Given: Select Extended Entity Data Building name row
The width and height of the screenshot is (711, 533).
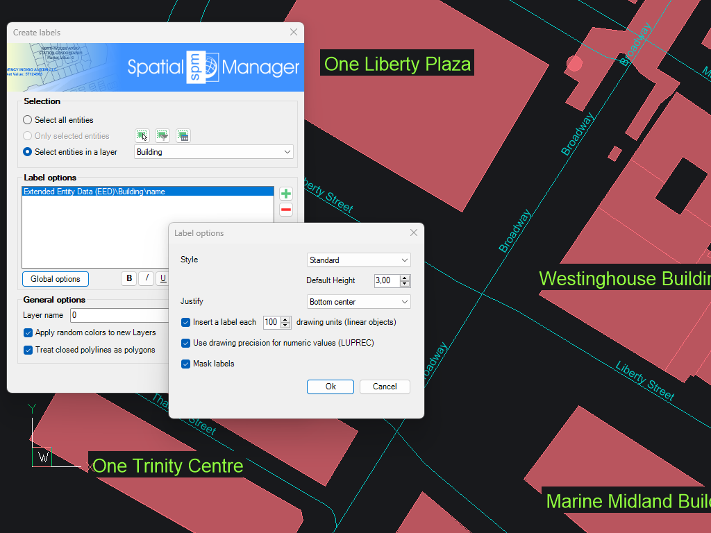Looking at the screenshot, I should click(x=148, y=192).
